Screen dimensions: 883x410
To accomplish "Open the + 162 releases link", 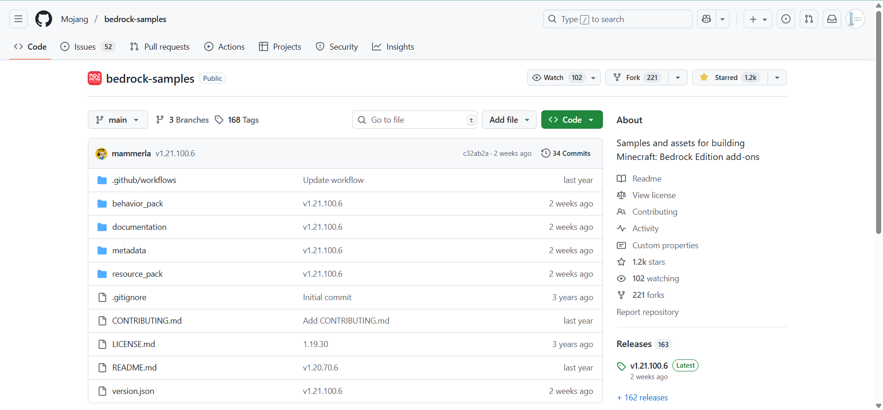I will [642, 398].
